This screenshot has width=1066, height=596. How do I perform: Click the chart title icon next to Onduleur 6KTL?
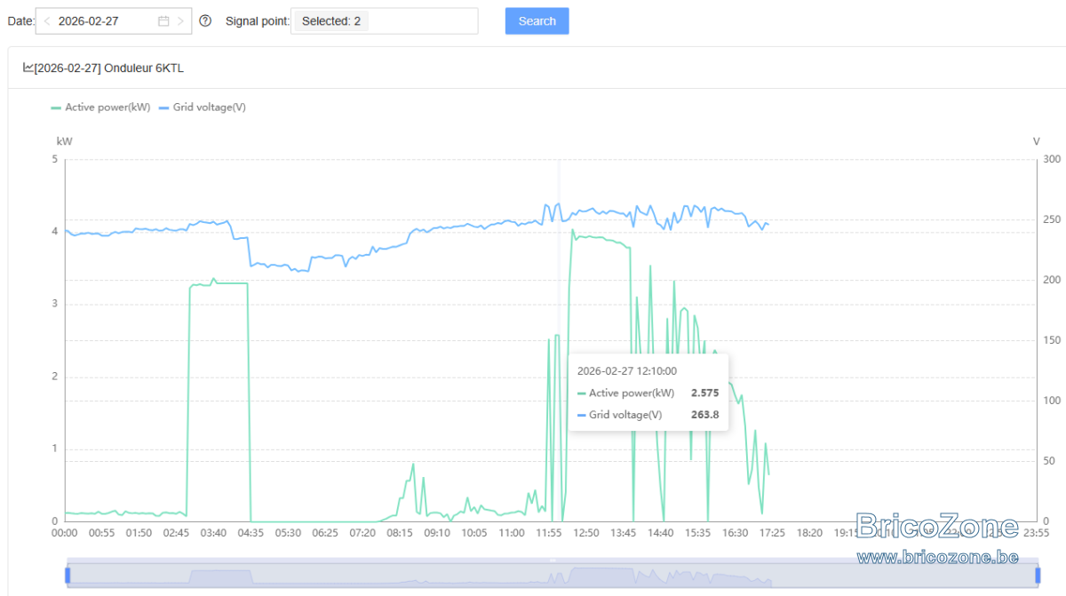28,68
